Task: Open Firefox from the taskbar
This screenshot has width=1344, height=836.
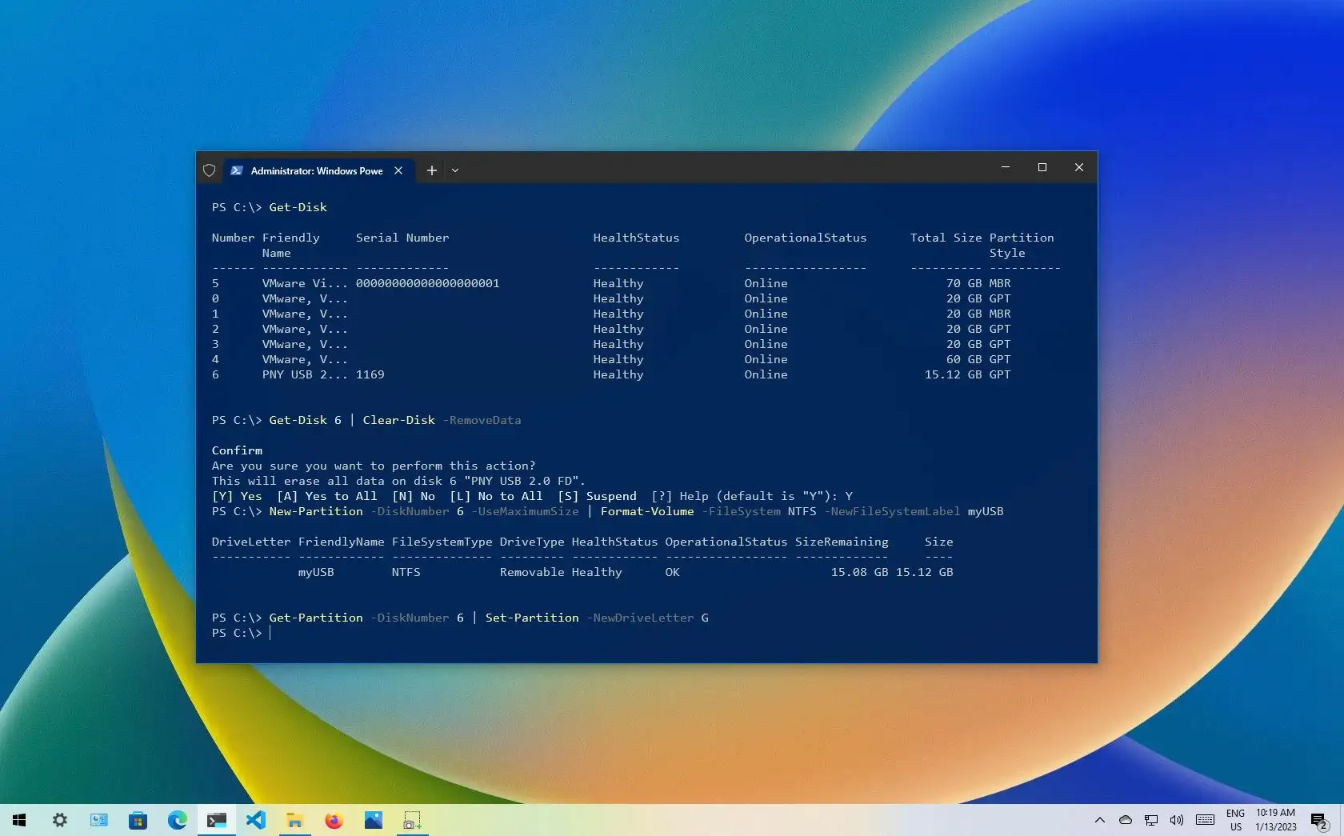Action: [334, 821]
